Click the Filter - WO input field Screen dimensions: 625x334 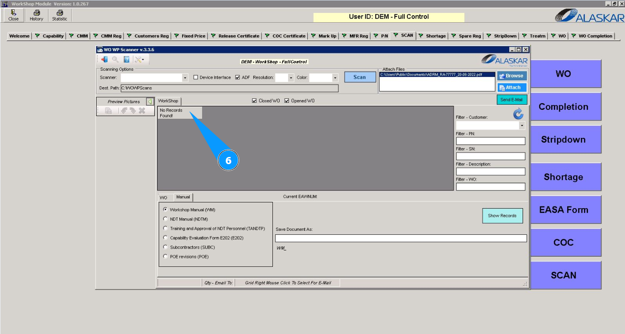coord(491,187)
